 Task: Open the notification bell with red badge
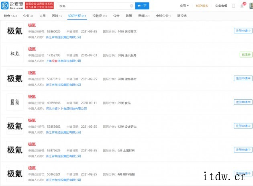point(242,6)
